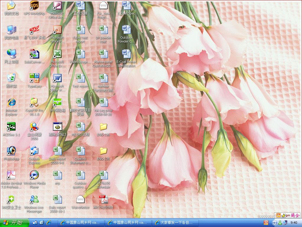
Task: Click the Windows Media Player icon
Action: 34,179
